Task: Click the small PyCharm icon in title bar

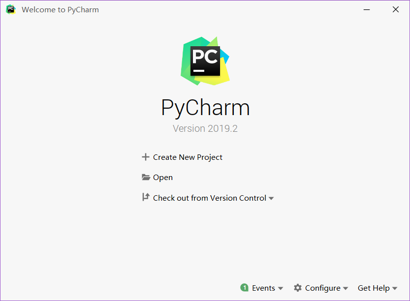Action: (11, 9)
